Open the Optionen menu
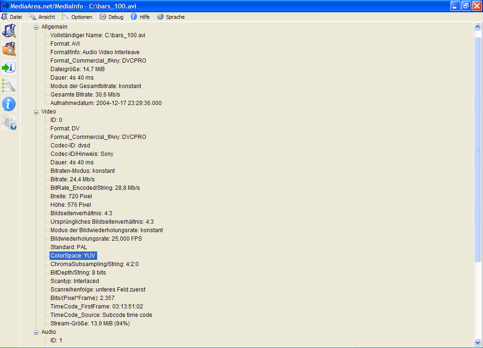Viewport: 483px width, 348px height. (x=82, y=17)
